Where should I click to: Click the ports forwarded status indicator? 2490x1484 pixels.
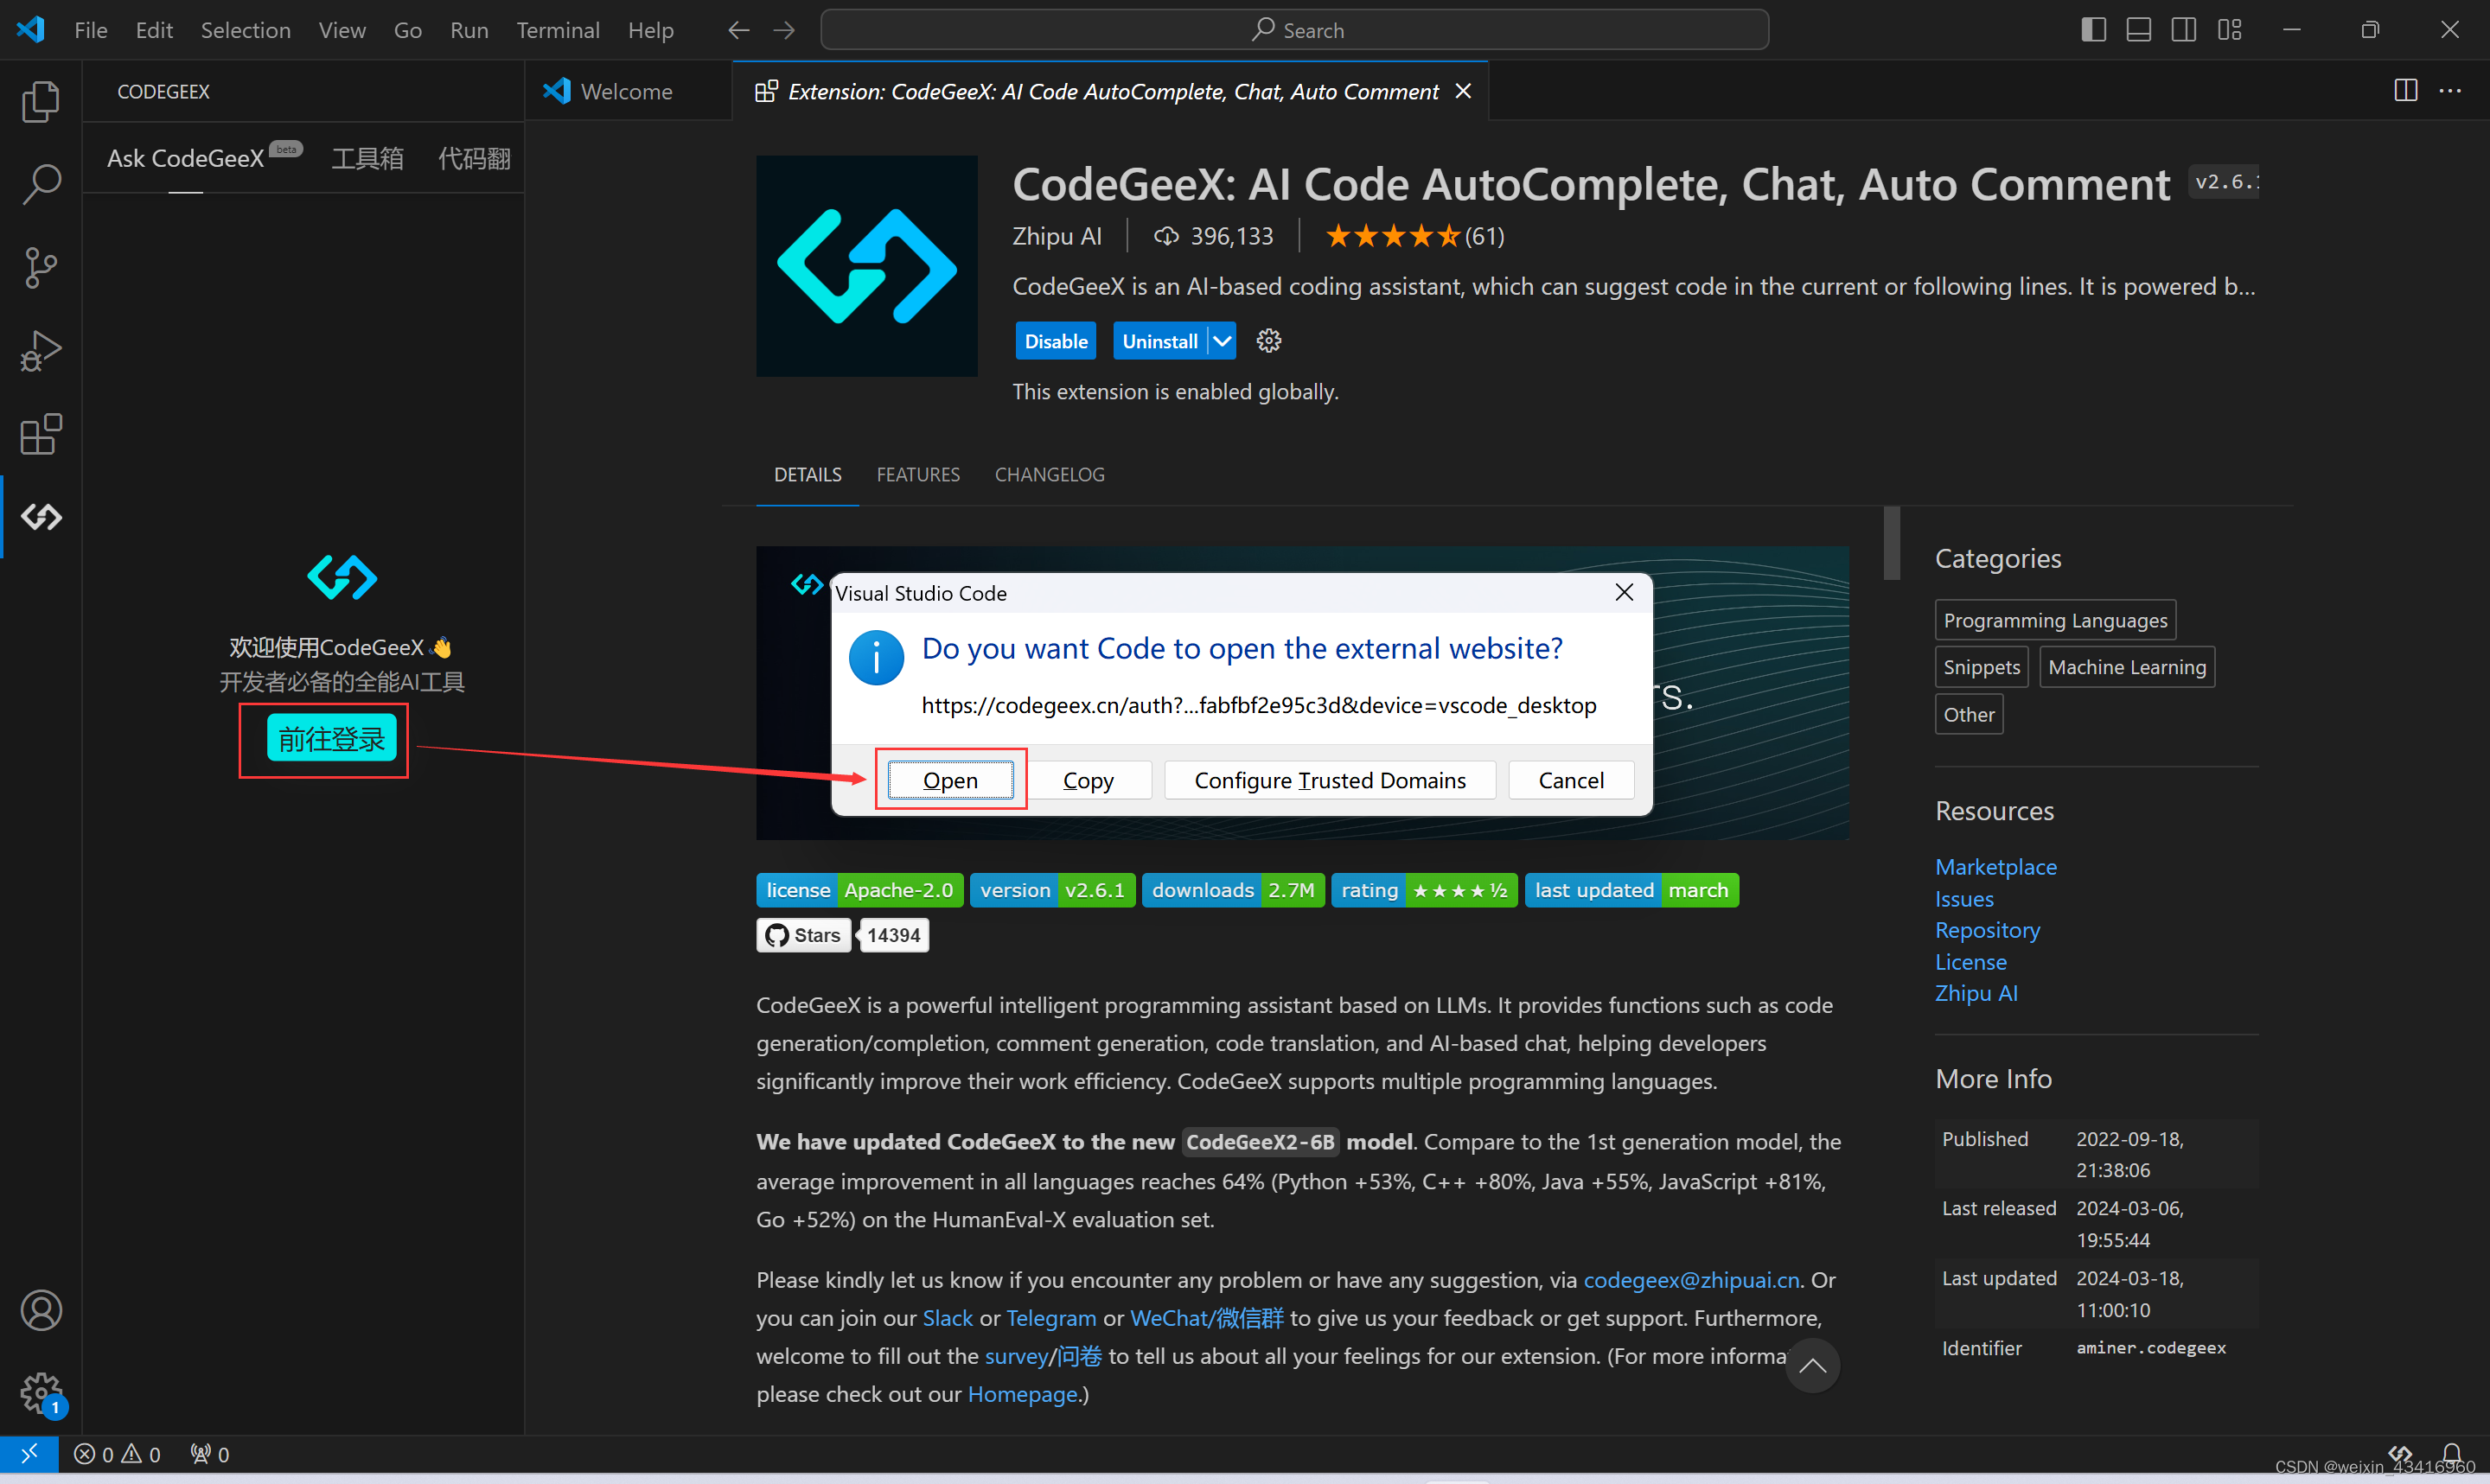(x=209, y=1454)
